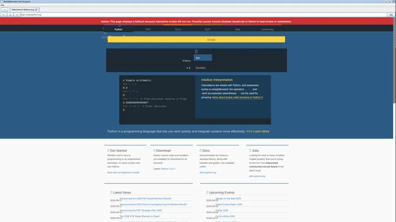The width and height of the screenshot is (396, 222).
Task: Open Start with our Beginner's Guide link
Action: point(123,173)
